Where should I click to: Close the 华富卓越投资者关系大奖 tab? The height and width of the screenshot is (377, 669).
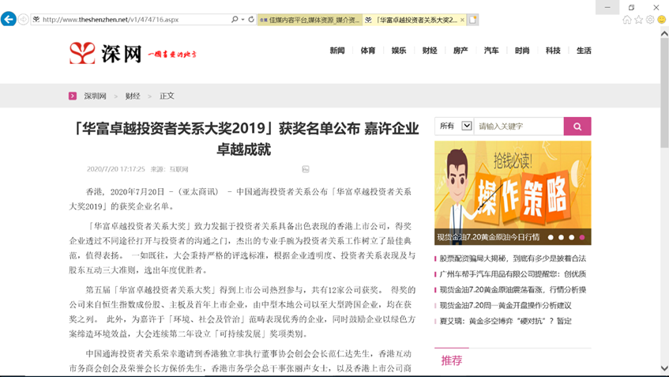462,20
